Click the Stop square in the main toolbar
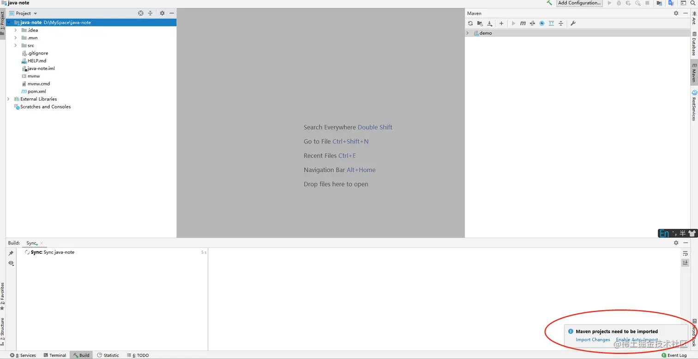 (647, 3)
